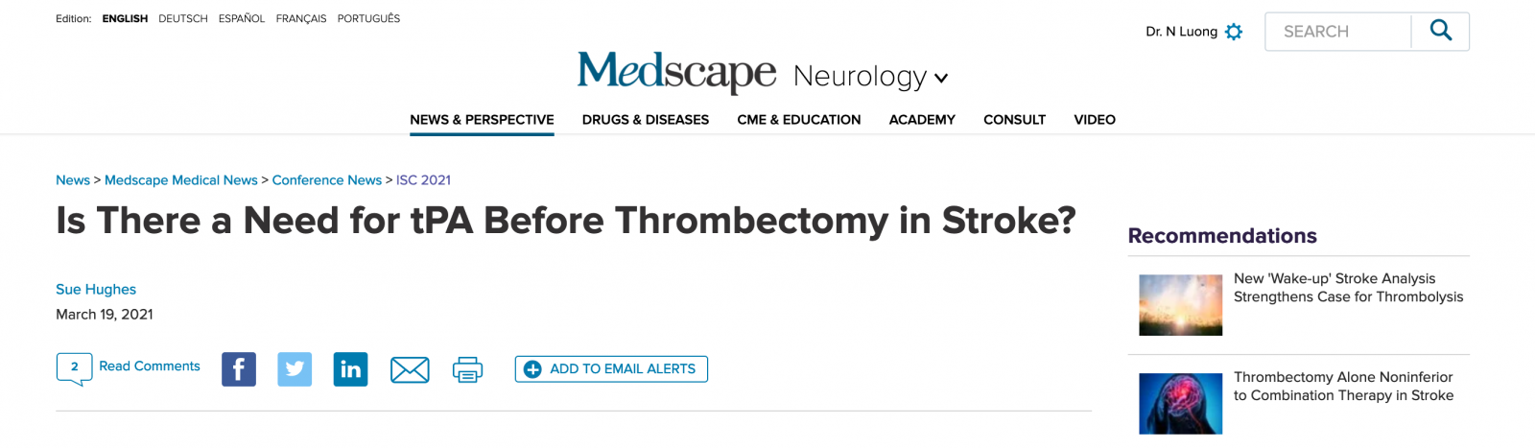Click the search magnifier icon
This screenshot has width=1535, height=448.
click(1440, 31)
